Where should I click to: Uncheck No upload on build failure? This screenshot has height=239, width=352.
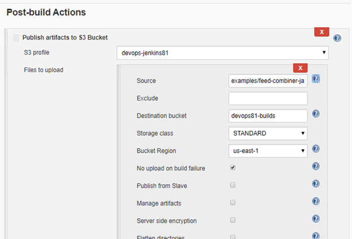pyautogui.click(x=232, y=168)
